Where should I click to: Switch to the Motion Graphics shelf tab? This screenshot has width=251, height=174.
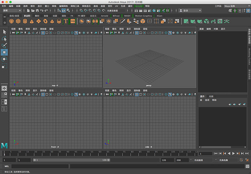point(143,16)
